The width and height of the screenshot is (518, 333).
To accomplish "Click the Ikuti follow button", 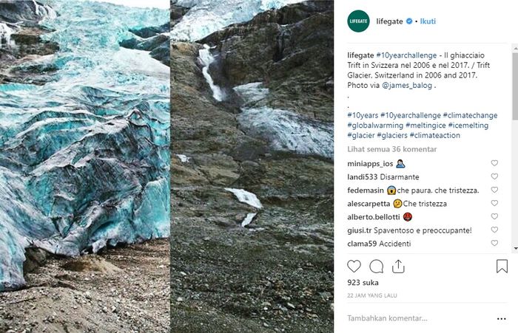I will point(428,21).
